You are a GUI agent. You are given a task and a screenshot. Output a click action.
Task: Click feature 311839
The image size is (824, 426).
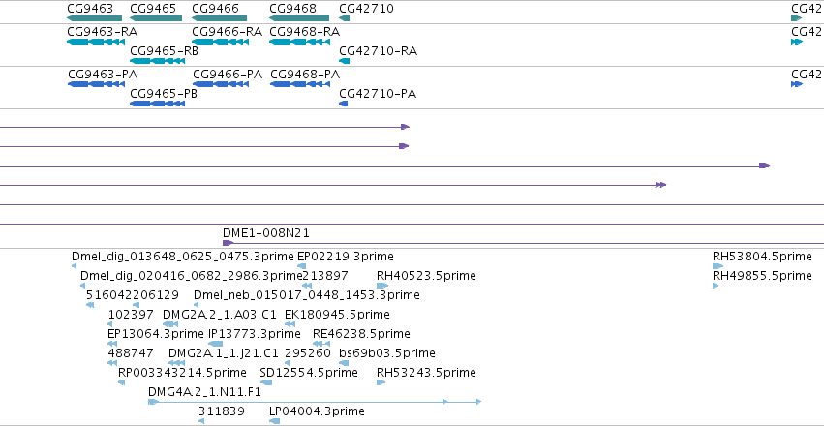[x=201, y=422]
